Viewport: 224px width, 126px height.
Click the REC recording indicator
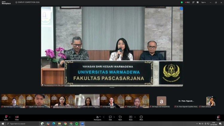tap(188, 2)
